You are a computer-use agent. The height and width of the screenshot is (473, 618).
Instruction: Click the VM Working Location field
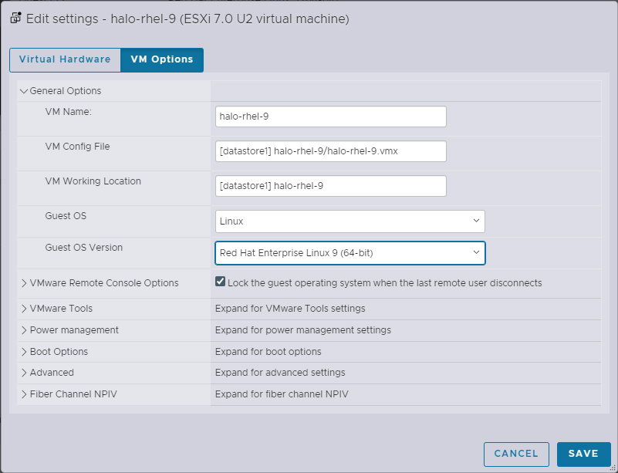(x=331, y=186)
